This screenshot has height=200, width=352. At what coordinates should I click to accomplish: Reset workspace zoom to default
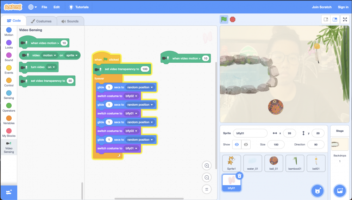pos(207,189)
